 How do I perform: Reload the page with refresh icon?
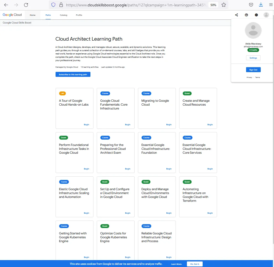click(x=26, y=5)
